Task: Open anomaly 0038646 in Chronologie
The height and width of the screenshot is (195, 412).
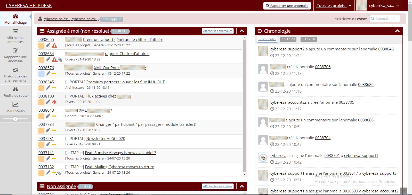Action: click(386, 49)
